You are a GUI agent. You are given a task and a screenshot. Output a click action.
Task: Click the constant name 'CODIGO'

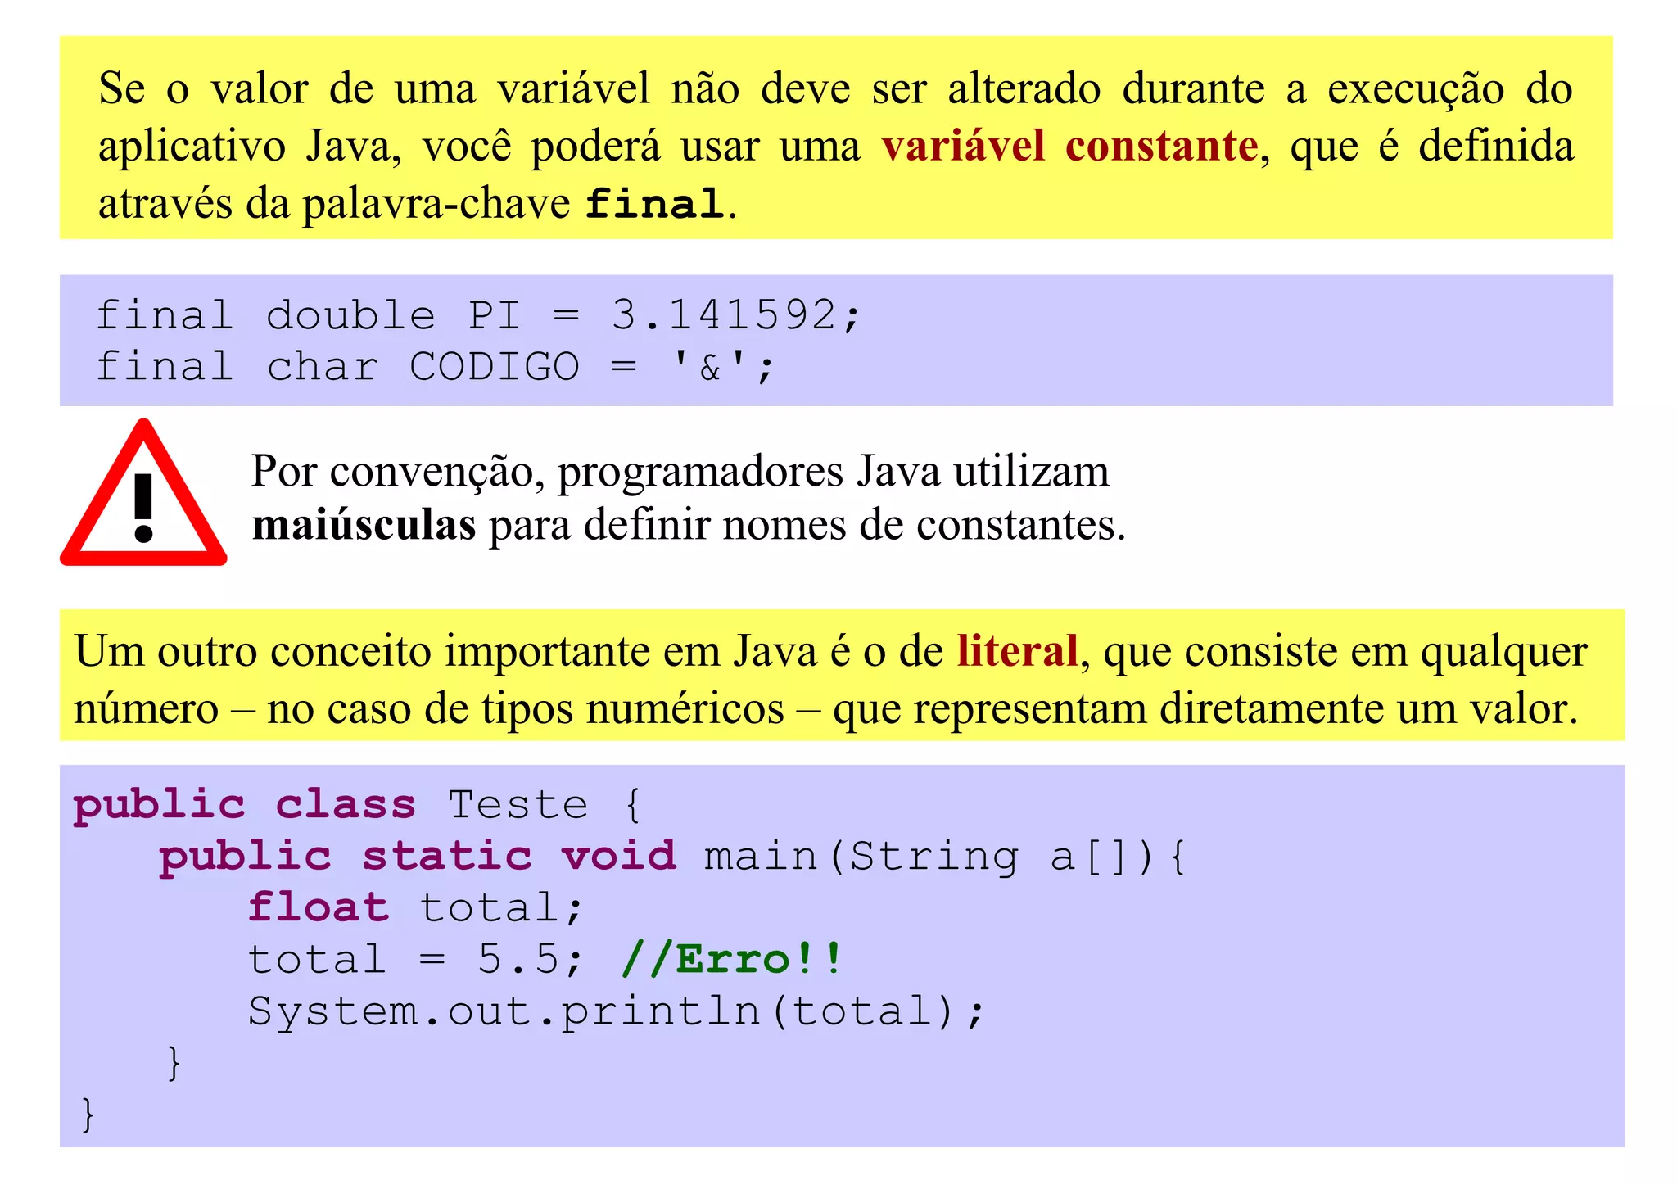tap(495, 366)
